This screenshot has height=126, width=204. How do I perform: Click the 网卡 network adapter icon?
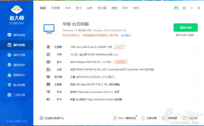click(x=48, y=92)
